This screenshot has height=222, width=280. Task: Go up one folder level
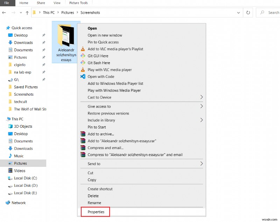27,13
